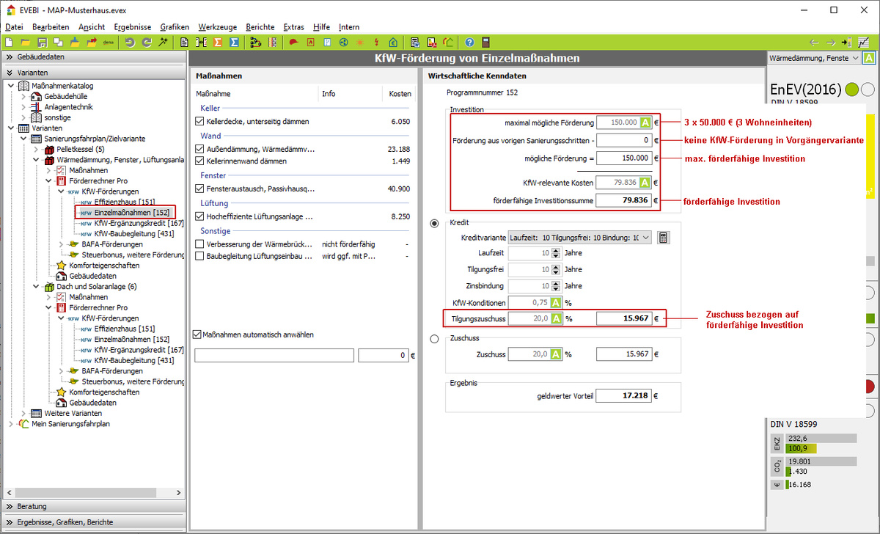The image size is (880, 534).
Task: Click the mögliche Förderung value field
Action: pos(624,158)
